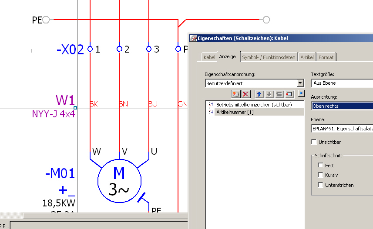
Task: Open the Eigenschaftsanordnung dropdown arrow
Action: click(x=300, y=83)
